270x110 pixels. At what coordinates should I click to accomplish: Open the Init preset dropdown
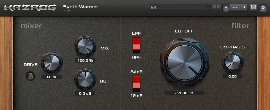[x=180, y=7]
